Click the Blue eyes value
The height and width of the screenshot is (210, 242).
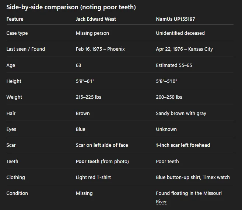click(80, 129)
